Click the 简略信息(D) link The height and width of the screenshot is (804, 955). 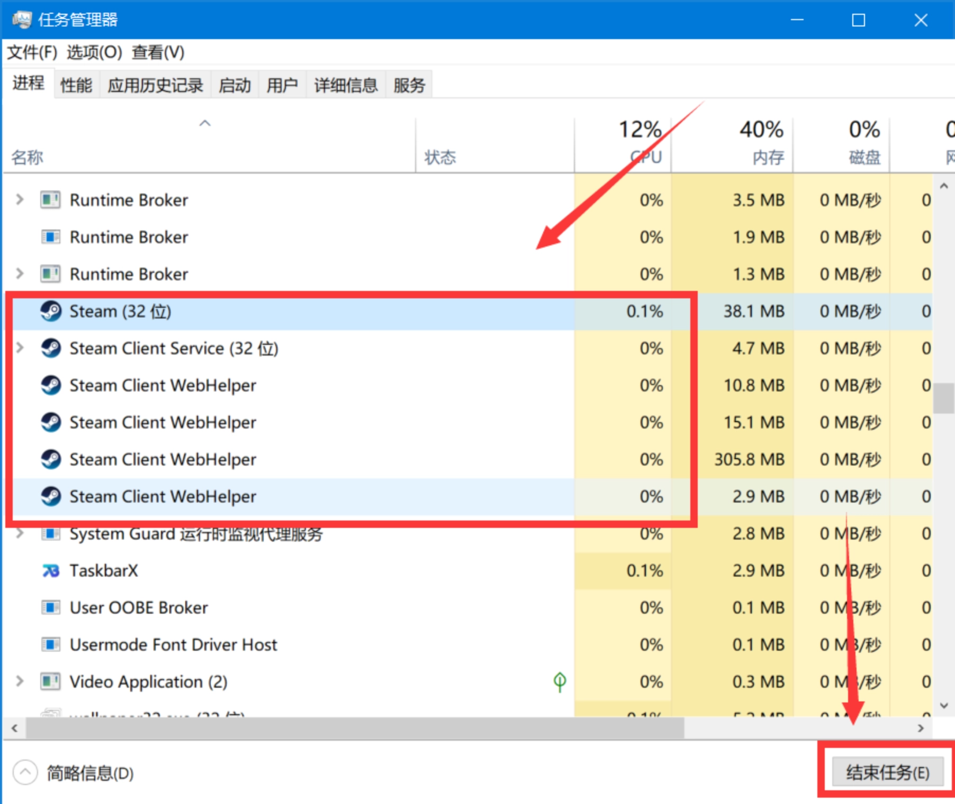tap(90, 773)
